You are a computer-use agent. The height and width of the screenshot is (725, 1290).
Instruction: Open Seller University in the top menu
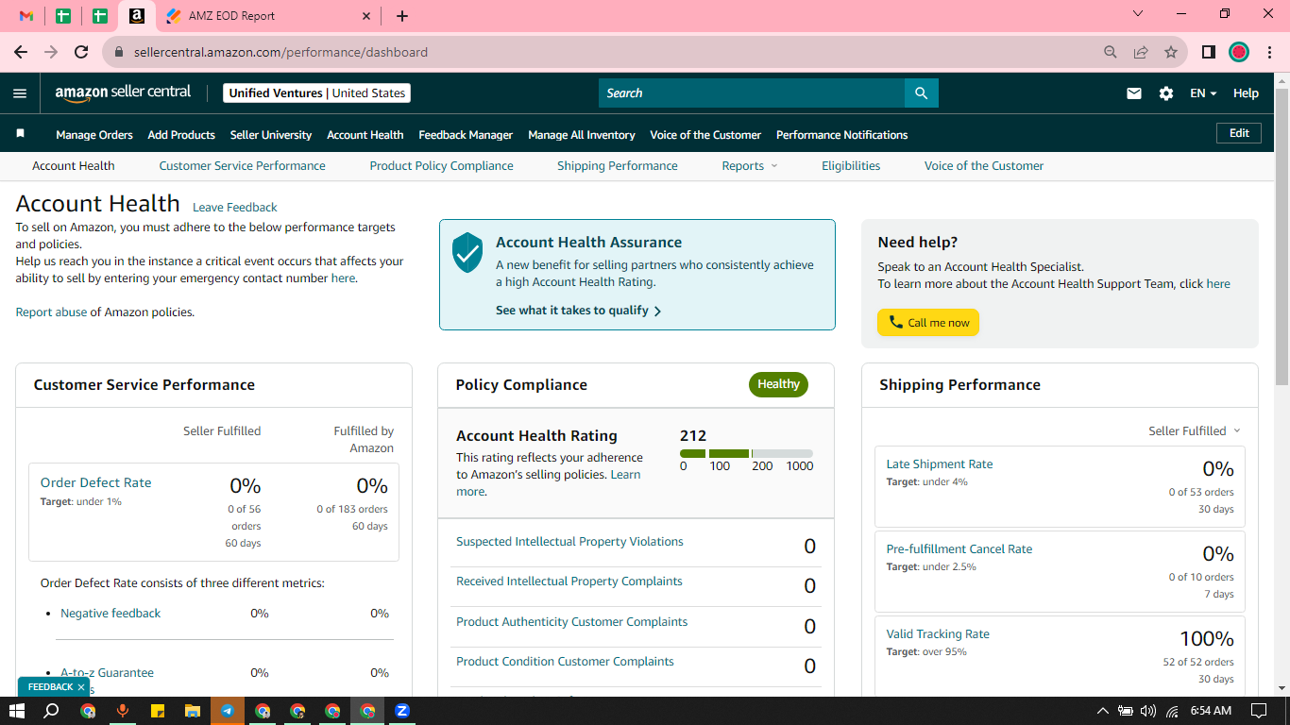pyautogui.click(x=271, y=135)
